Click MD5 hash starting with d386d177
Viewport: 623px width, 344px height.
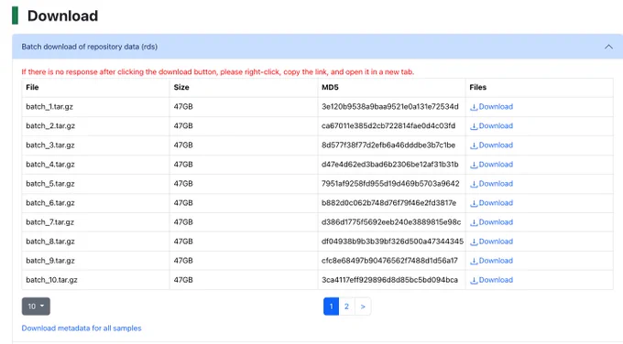coord(391,222)
